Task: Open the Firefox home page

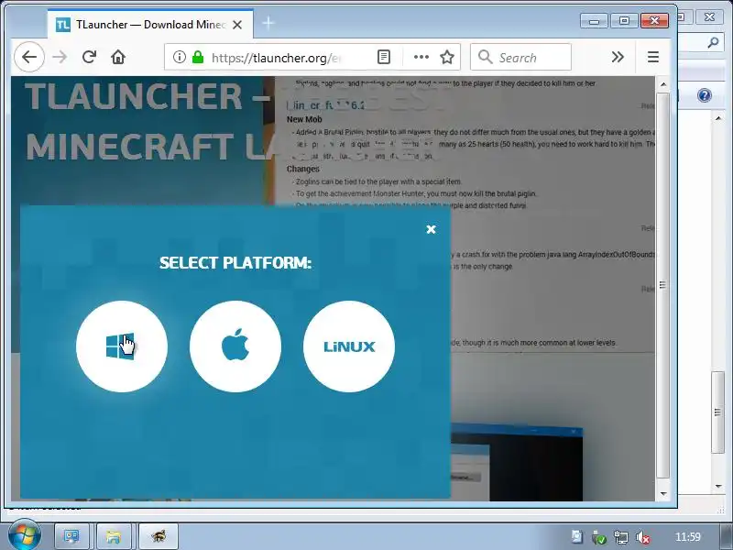Action: coord(118,57)
